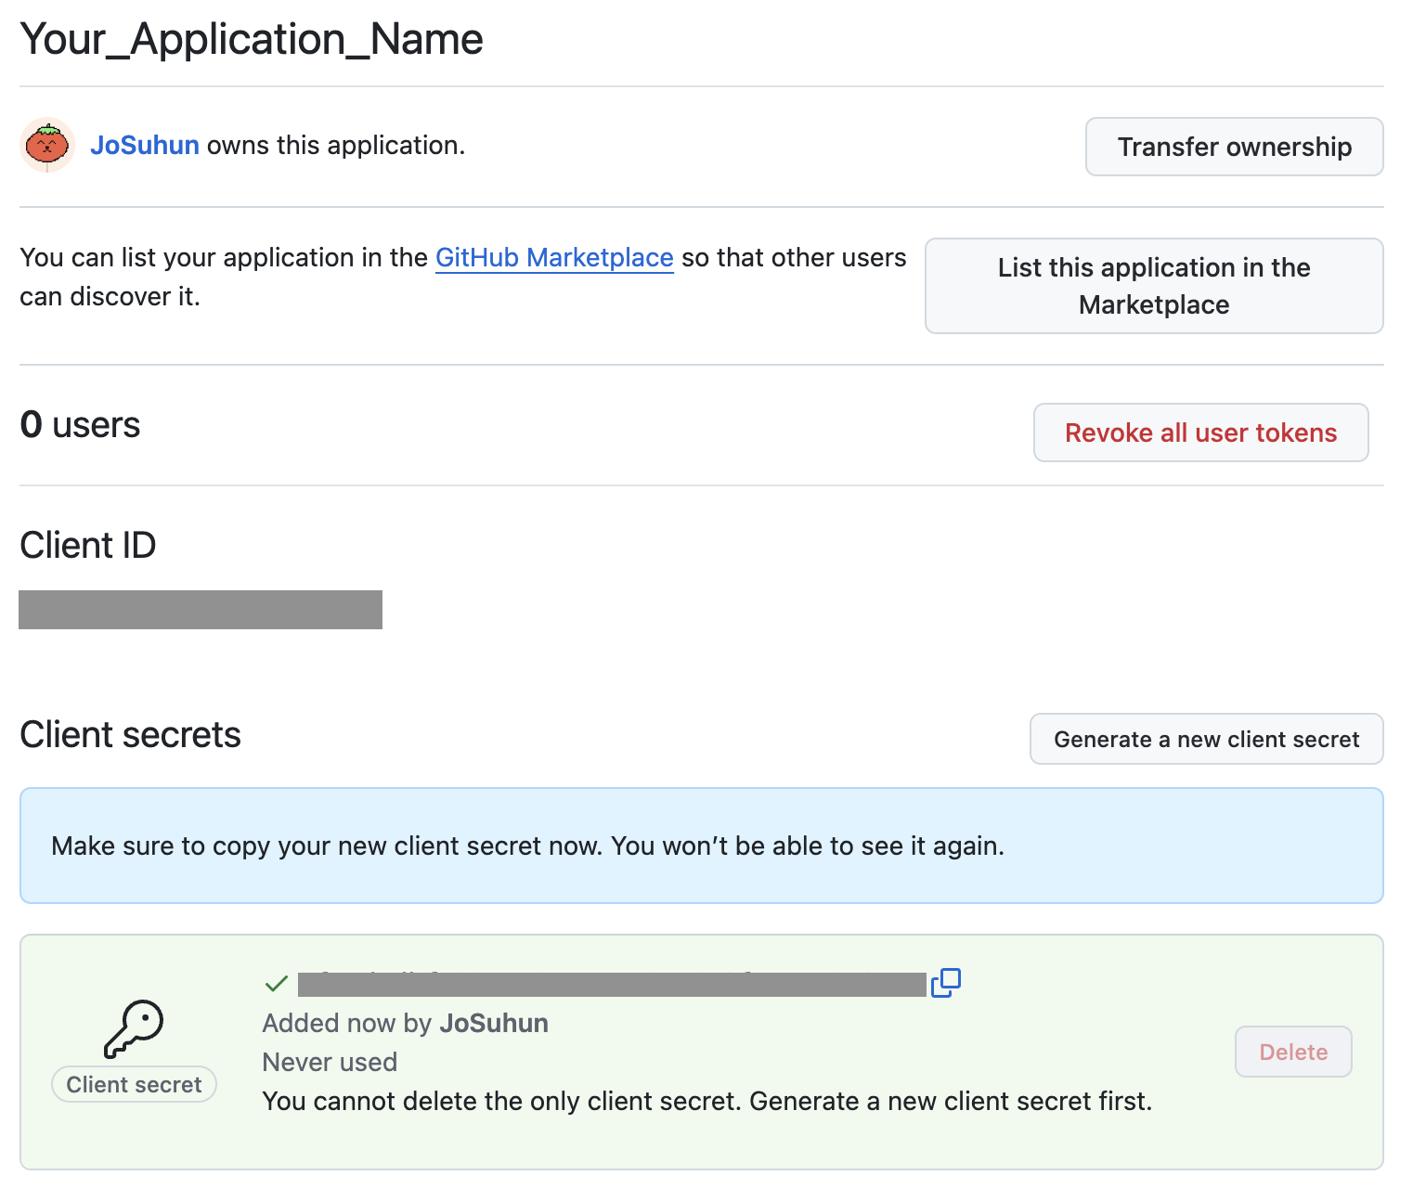This screenshot has height=1201, width=1413.
Task: Click the Your_Application_Name heading
Action: (x=252, y=39)
